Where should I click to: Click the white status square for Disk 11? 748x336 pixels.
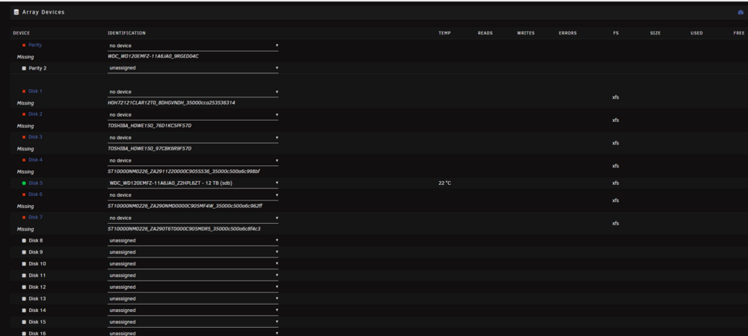tap(24, 275)
